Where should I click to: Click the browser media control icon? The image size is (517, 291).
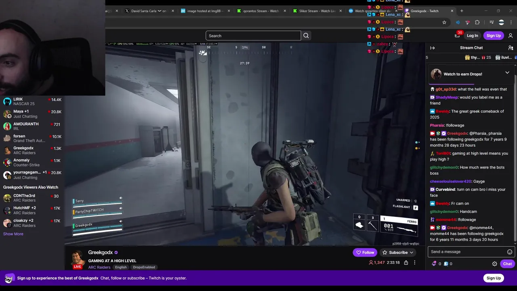coord(492,22)
